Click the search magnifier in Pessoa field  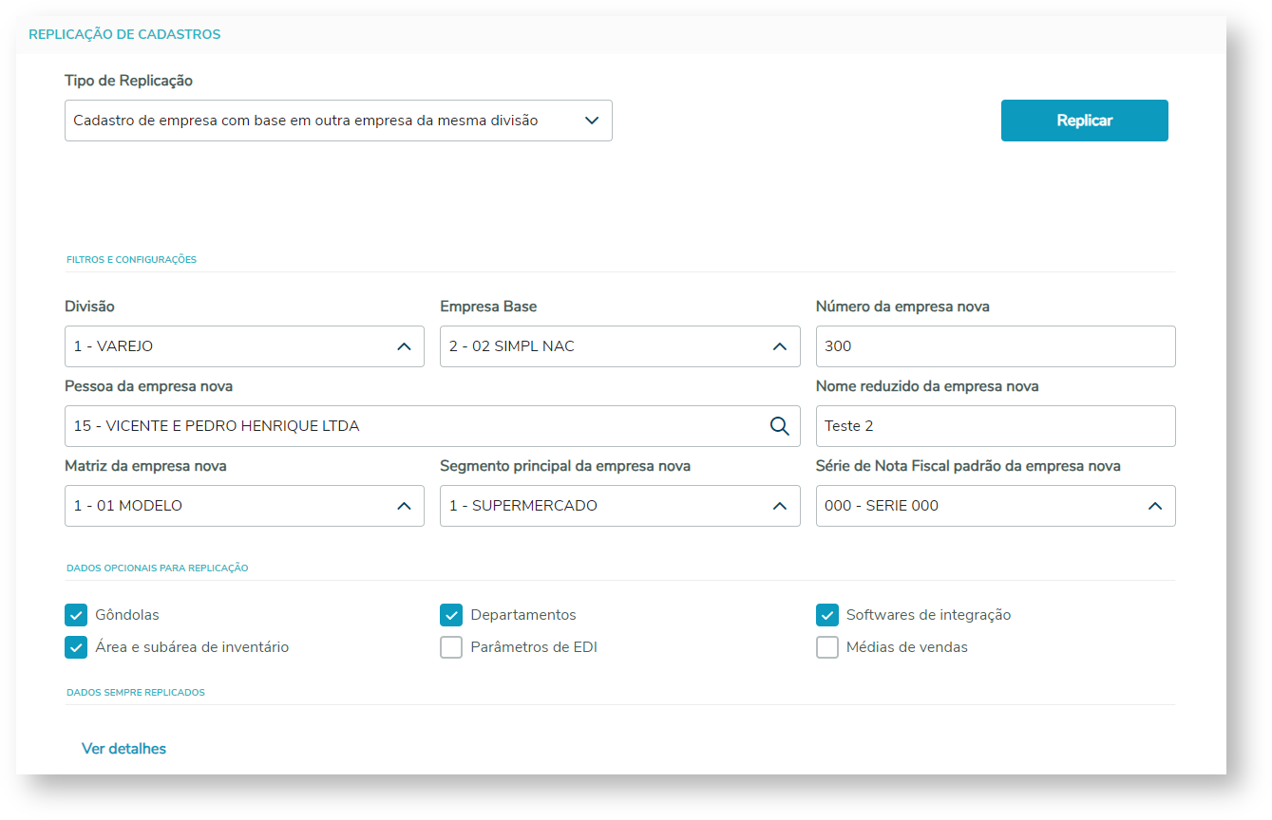tap(779, 426)
